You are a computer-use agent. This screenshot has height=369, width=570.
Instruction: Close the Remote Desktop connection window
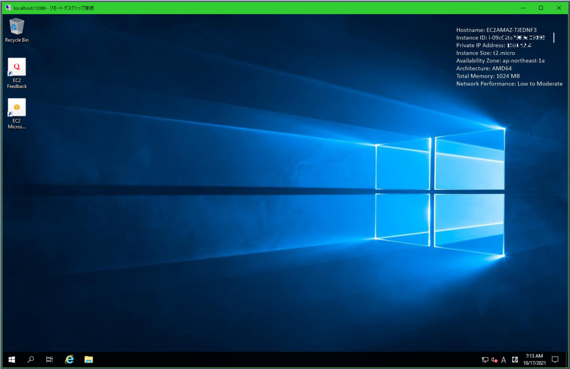(559, 8)
